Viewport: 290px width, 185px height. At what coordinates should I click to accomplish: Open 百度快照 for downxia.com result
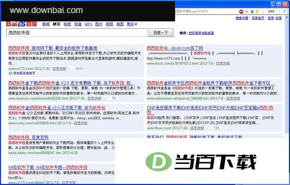[94, 98]
